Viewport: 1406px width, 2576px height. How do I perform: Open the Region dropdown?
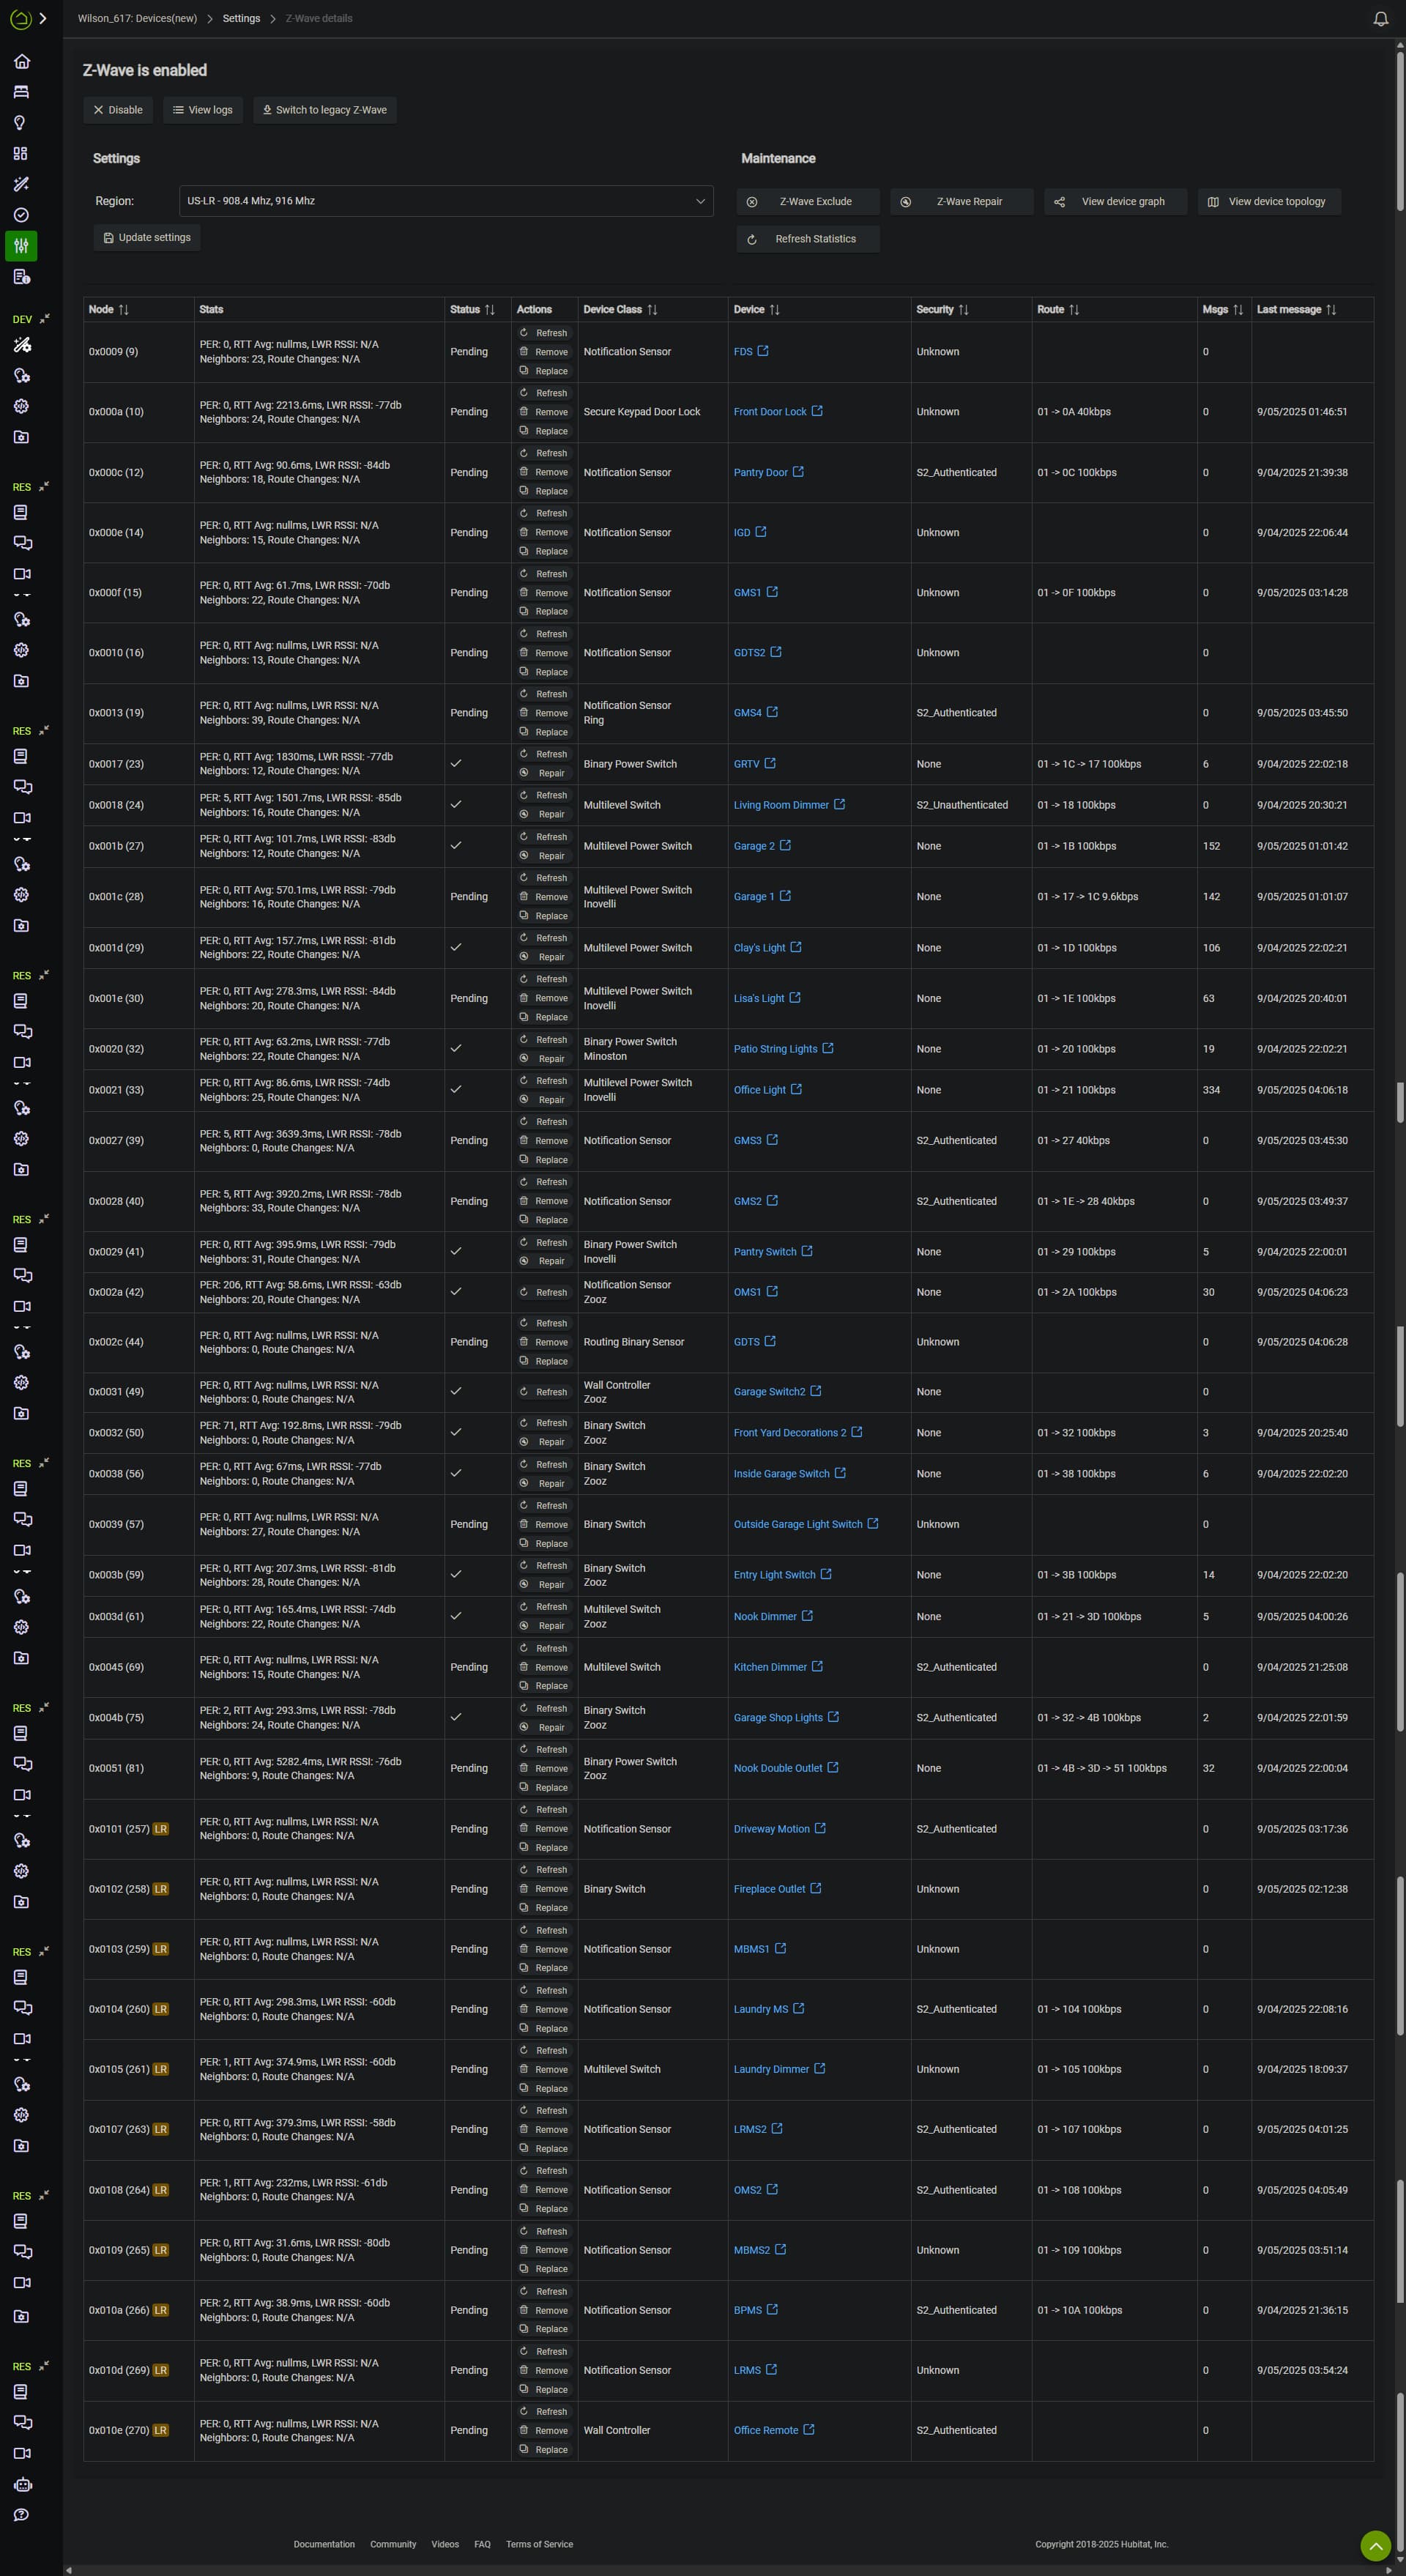(446, 201)
